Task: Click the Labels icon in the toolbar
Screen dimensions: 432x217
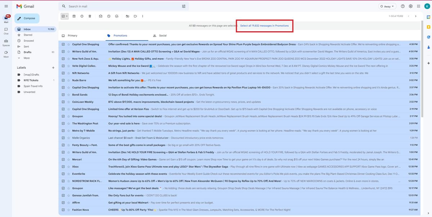Action: point(134,15)
